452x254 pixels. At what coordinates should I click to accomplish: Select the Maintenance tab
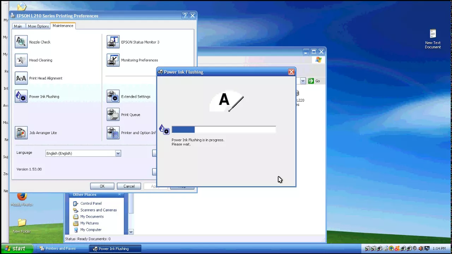(63, 26)
